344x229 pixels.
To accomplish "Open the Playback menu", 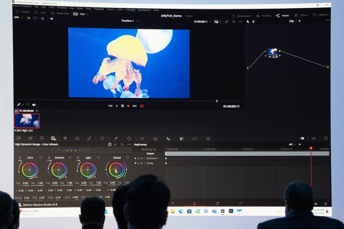I will pos(99,9).
